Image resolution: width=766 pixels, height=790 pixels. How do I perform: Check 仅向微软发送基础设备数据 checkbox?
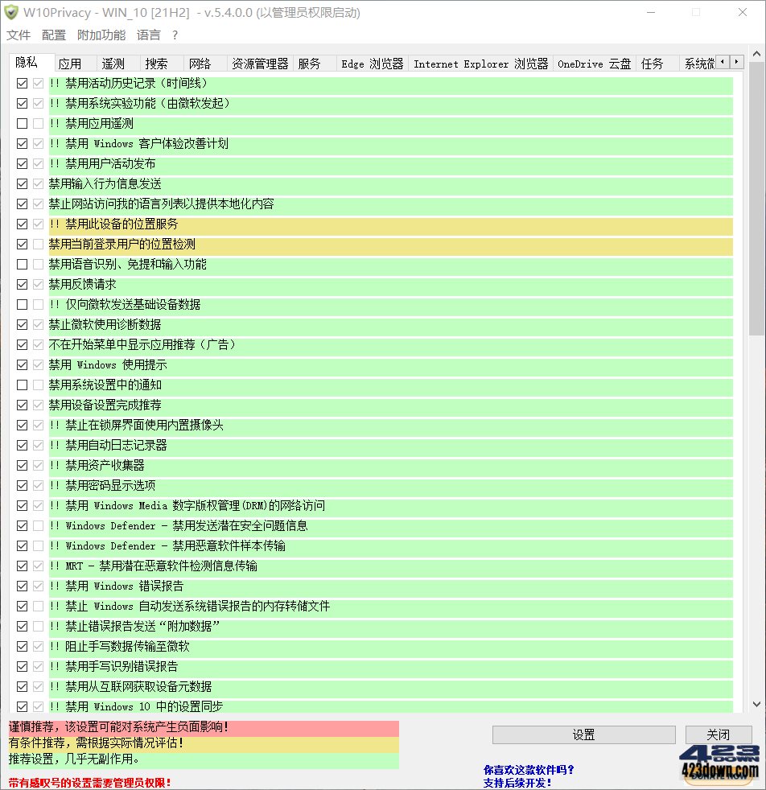[22, 304]
